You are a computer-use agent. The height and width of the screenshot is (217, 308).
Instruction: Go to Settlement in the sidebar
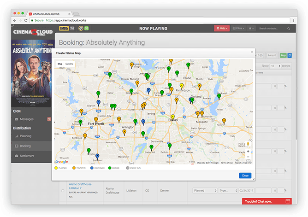click(27, 156)
